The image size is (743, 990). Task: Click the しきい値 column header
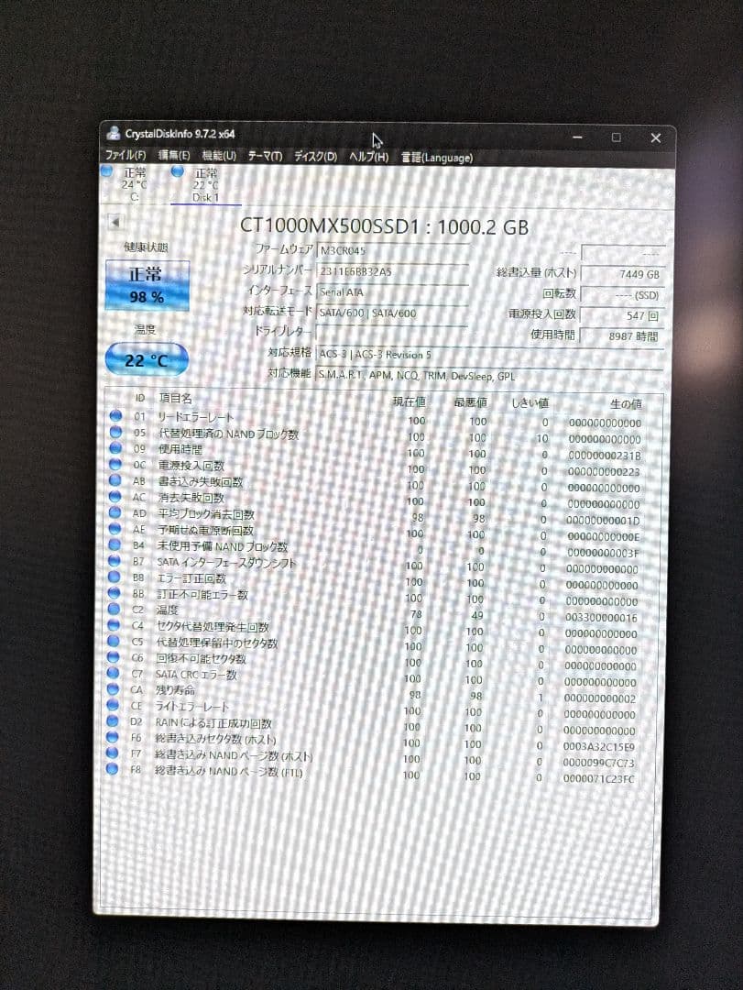click(x=530, y=402)
